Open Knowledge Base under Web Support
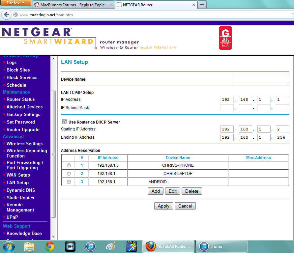Viewport: 294px width, 253px height. (24, 234)
